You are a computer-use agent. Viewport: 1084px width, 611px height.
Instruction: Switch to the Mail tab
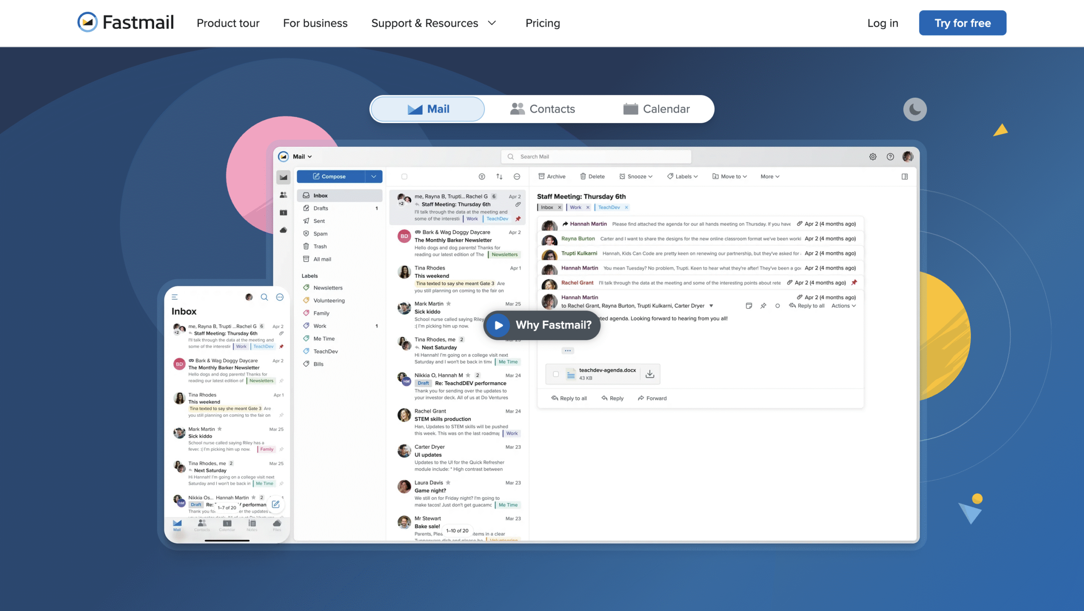pos(428,109)
